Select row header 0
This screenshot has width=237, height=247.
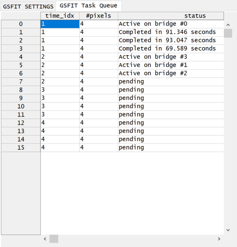[21, 24]
